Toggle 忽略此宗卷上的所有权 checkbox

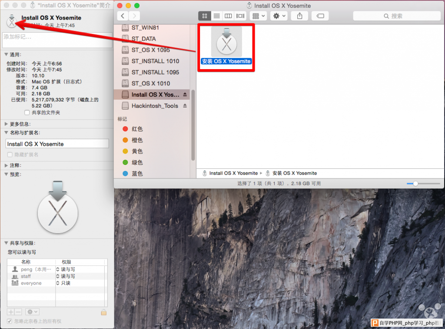coord(10,321)
